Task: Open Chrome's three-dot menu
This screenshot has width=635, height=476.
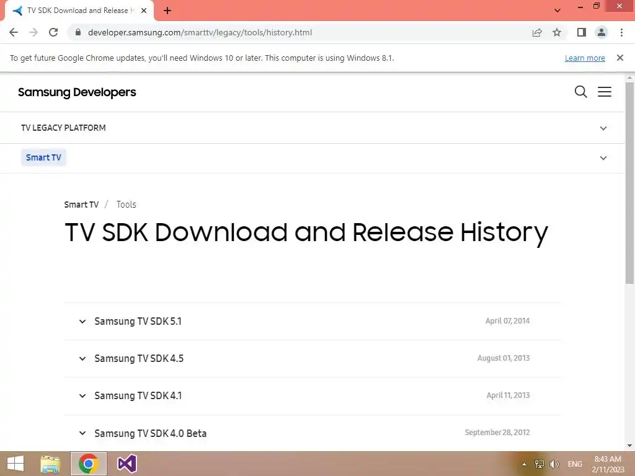Action: 621,32
